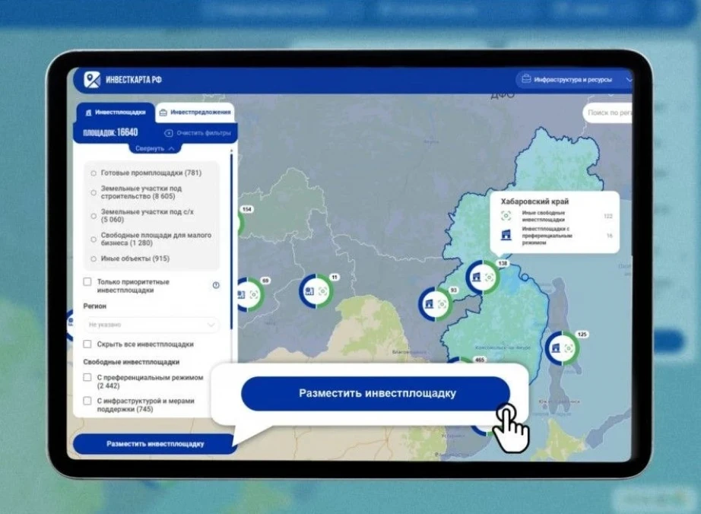Select the Инвестплощадки tab

pyautogui.click(x=116, y=113)
